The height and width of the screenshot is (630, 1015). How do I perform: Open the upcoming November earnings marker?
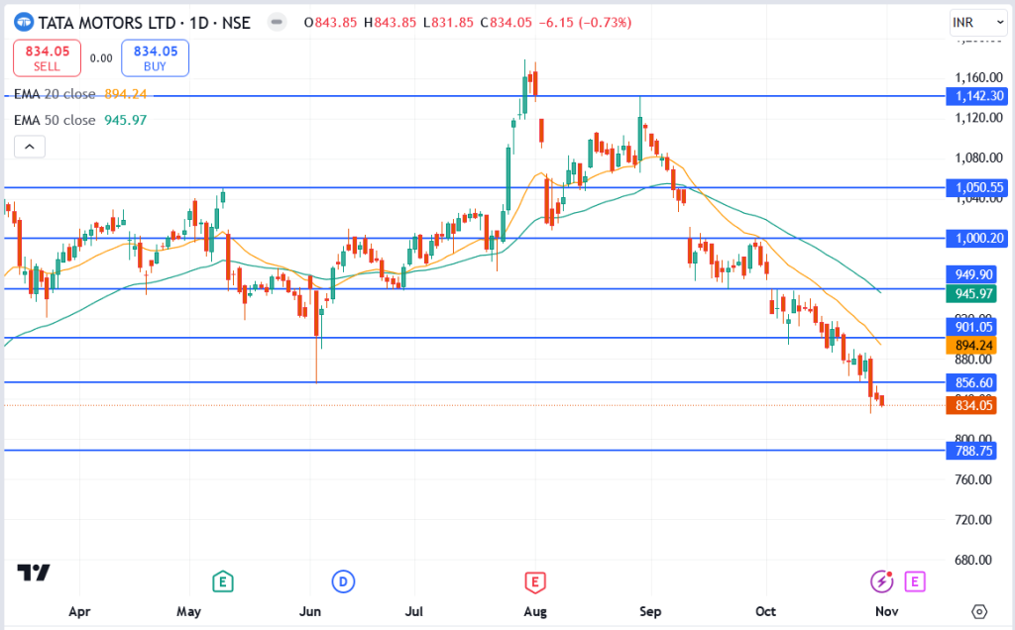[915, 581]
